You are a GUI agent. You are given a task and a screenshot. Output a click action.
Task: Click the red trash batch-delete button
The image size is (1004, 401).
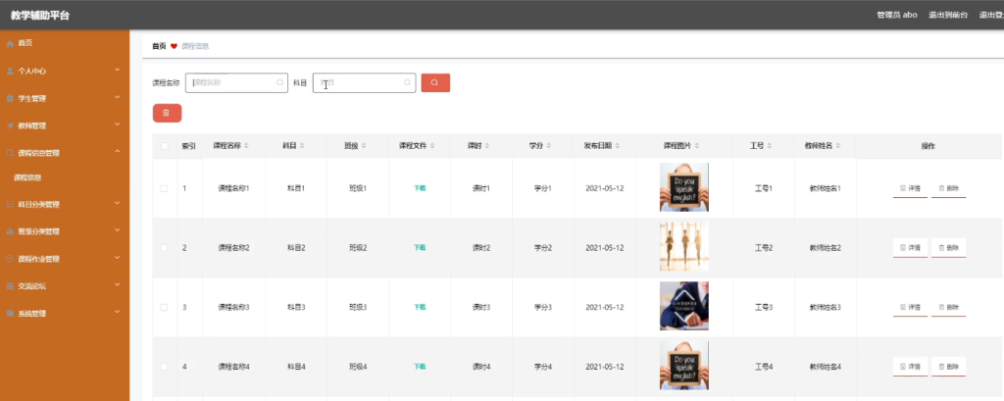(x=167, y=113)
